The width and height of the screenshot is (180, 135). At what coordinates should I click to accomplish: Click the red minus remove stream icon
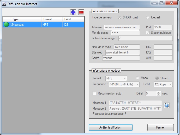(x=81, y=12)
